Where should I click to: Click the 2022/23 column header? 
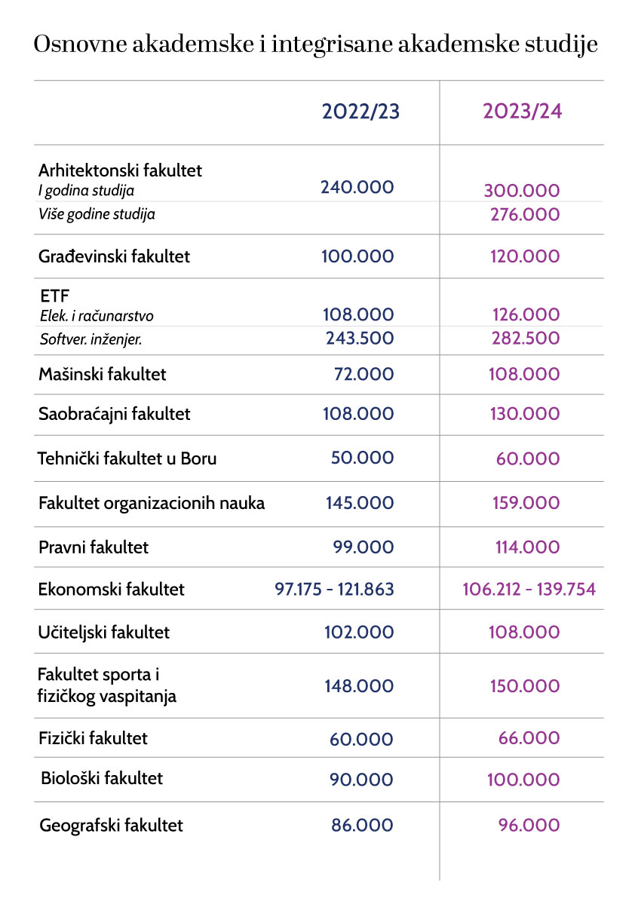360,112
